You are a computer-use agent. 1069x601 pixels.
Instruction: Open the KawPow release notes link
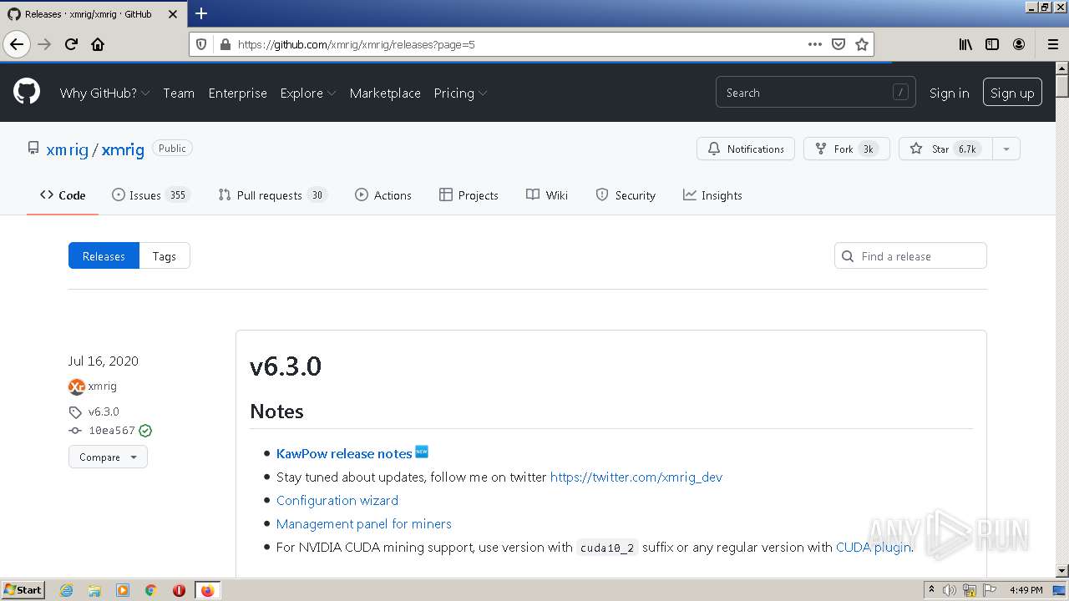[344, 453]
